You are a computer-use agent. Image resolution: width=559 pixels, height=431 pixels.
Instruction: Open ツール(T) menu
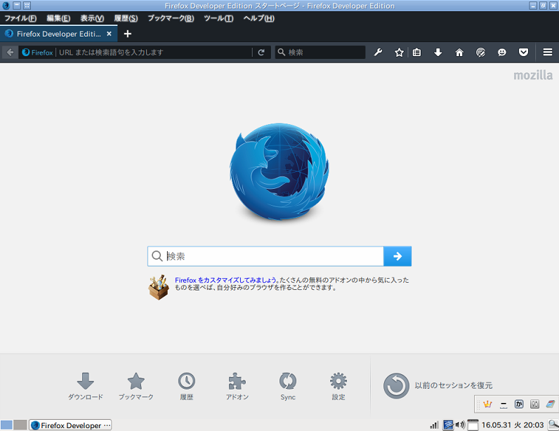218,18
